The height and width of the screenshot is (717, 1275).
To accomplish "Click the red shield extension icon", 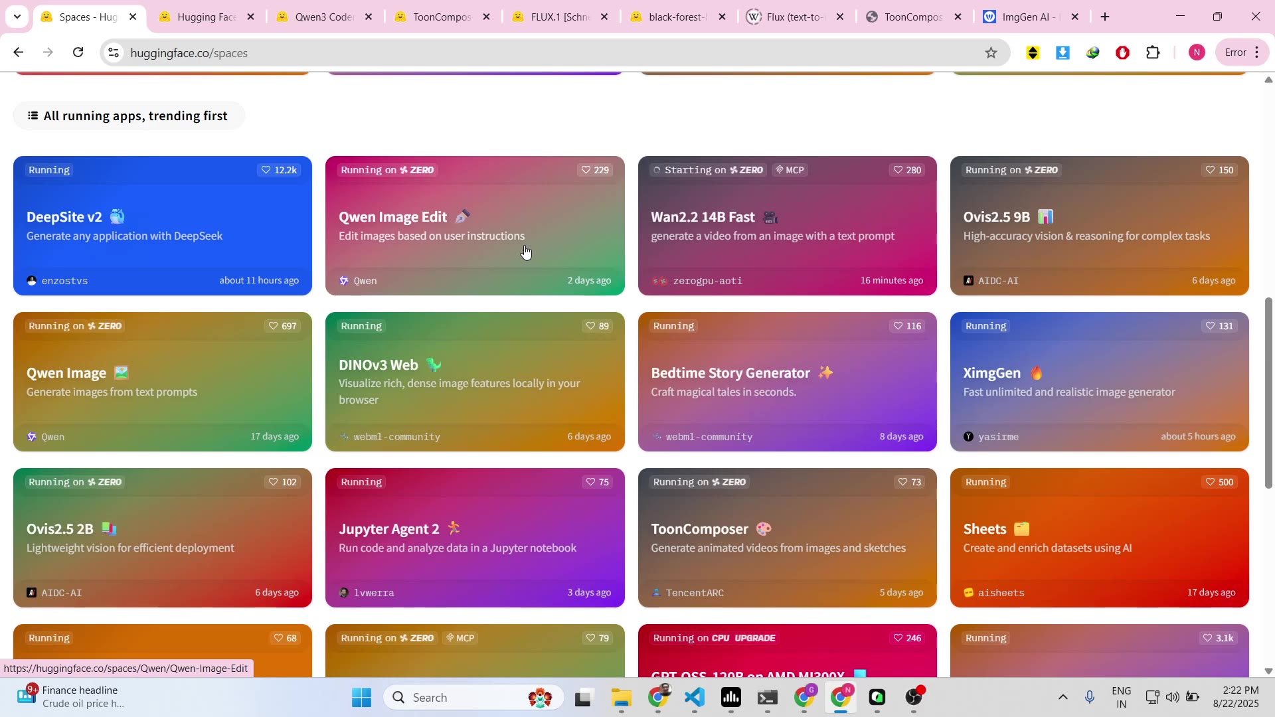I will click(1123, 52).
